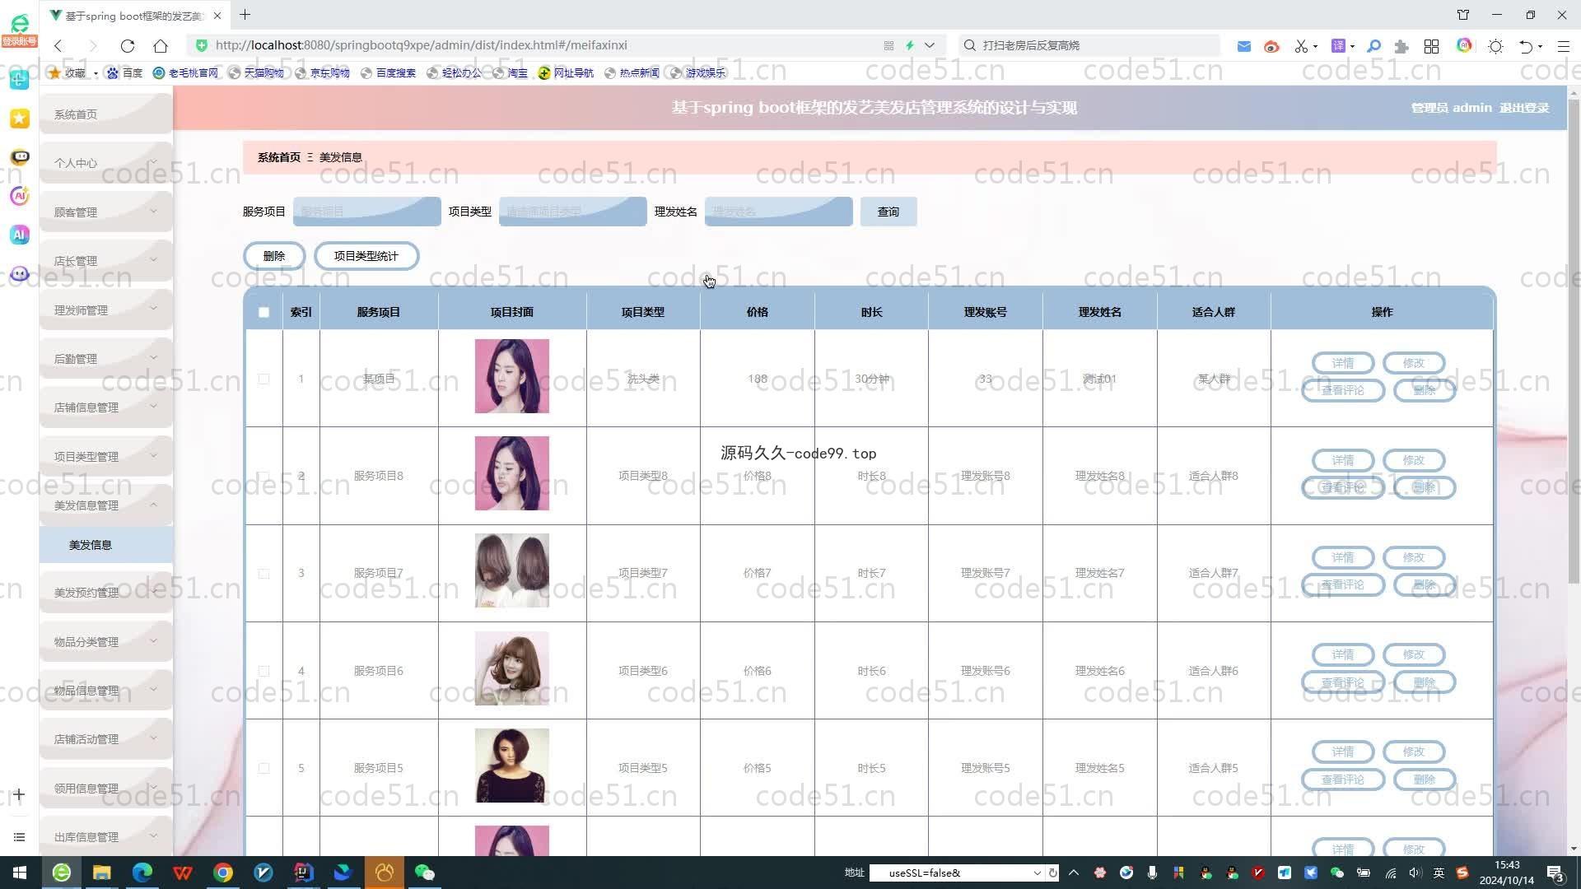
Task: Expand 个人中心 sidebar menu
Action: 106,163
